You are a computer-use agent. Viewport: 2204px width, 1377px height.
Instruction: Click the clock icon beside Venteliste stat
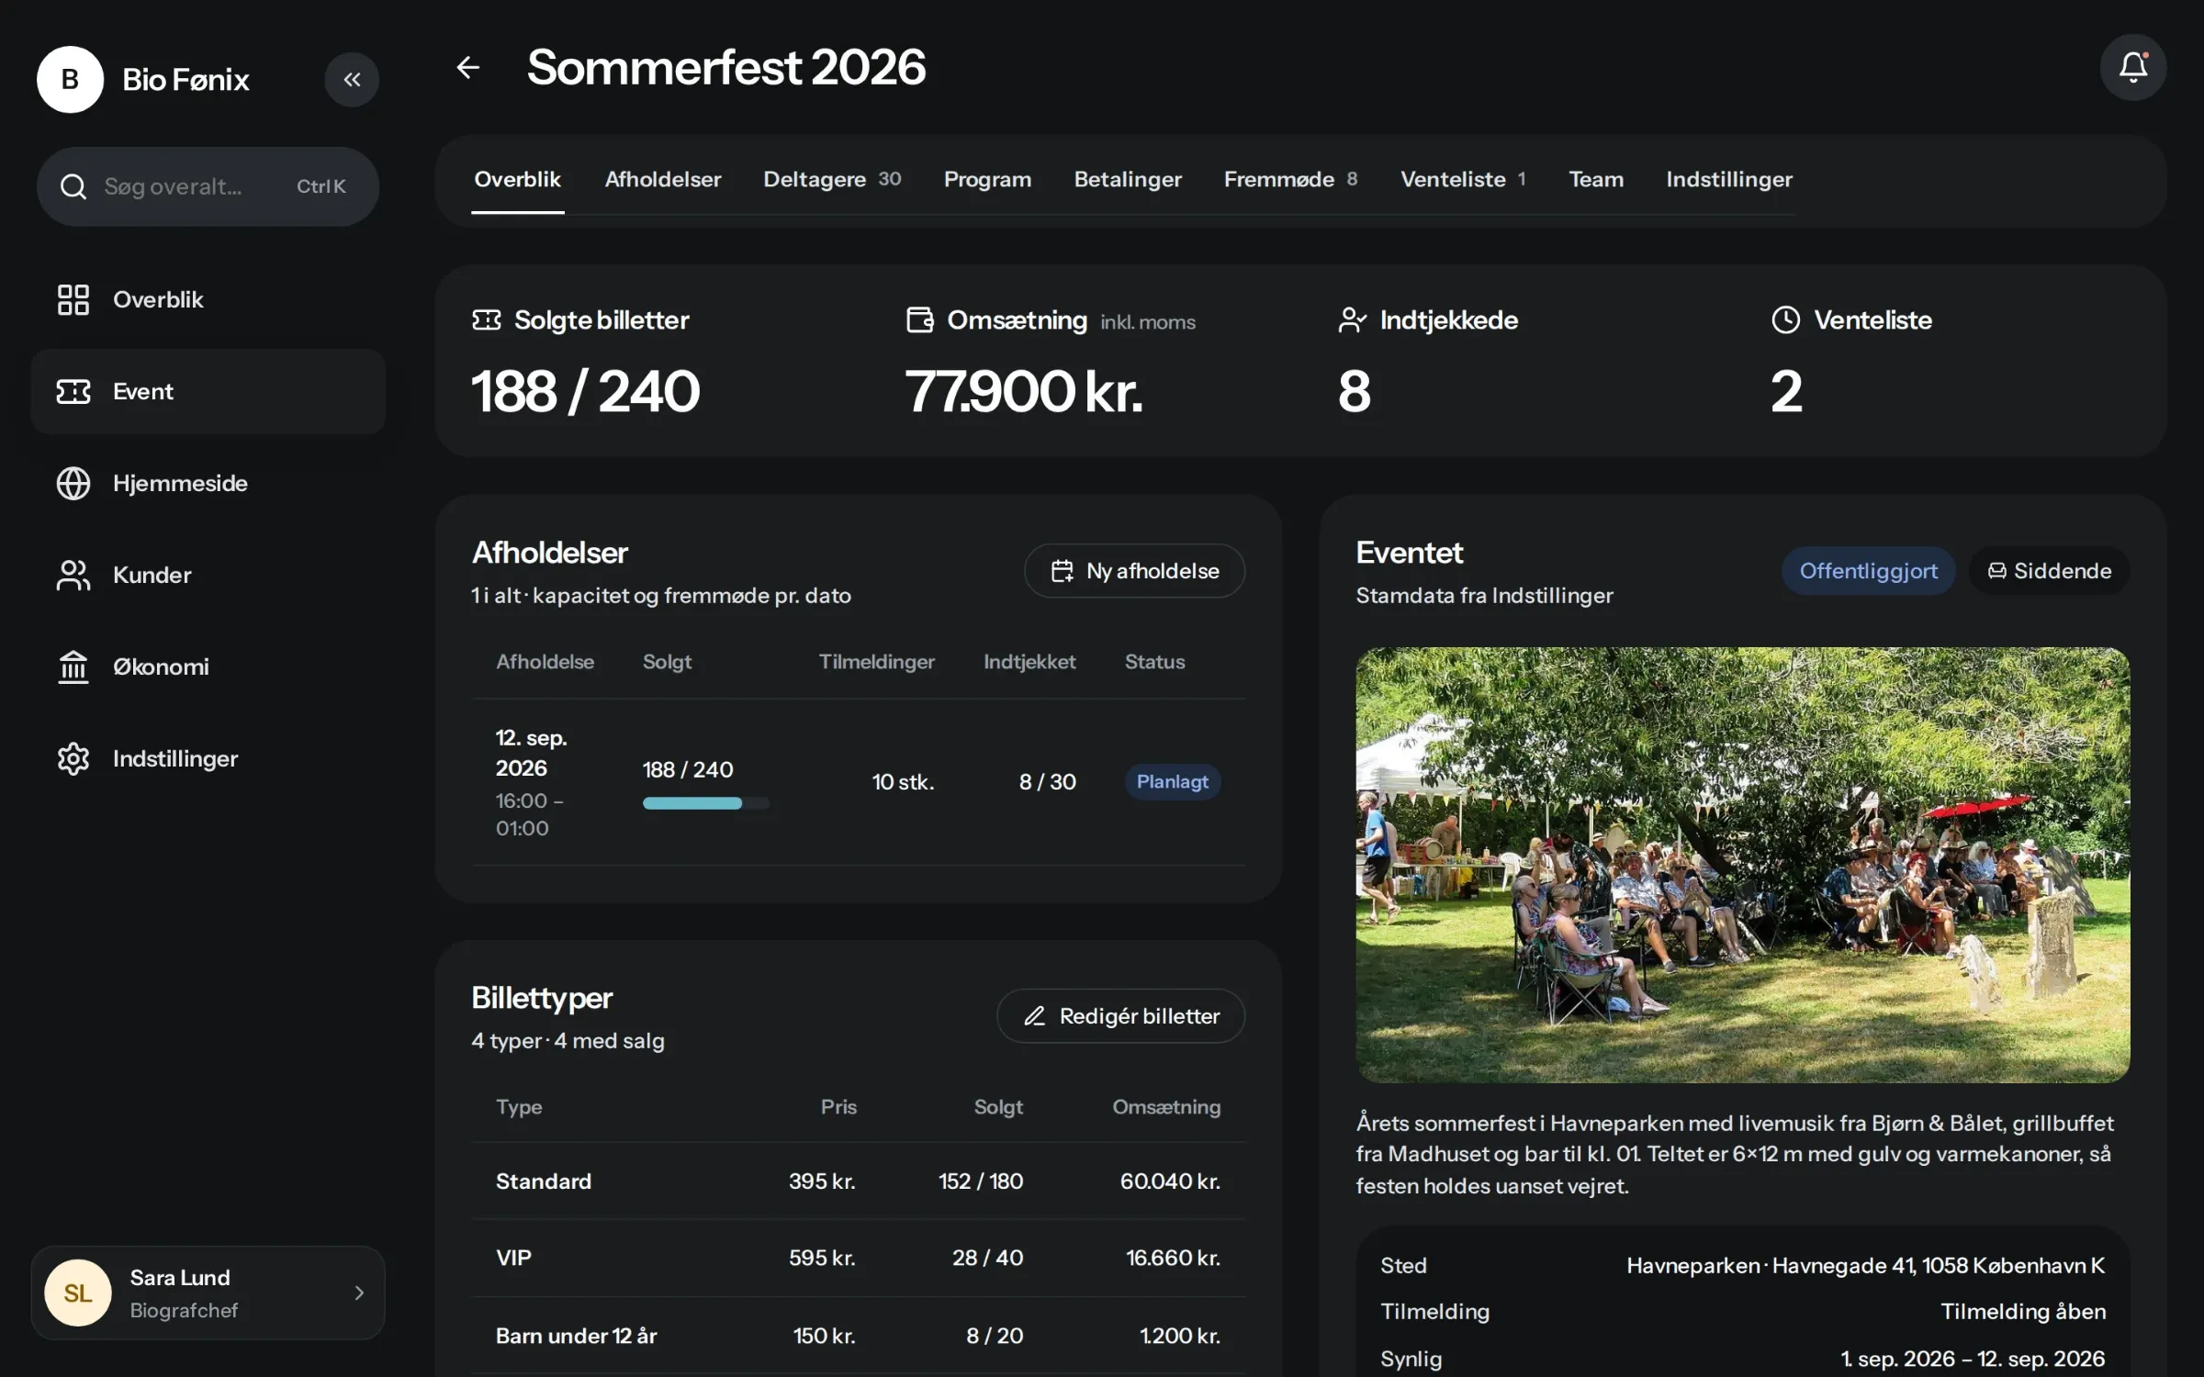tap(1785, 319)
